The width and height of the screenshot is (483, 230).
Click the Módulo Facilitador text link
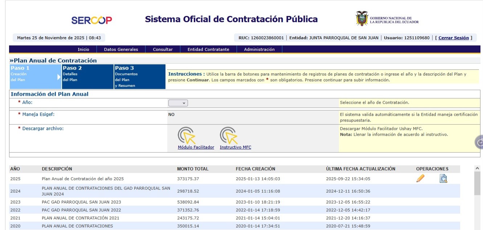(196, 147)
